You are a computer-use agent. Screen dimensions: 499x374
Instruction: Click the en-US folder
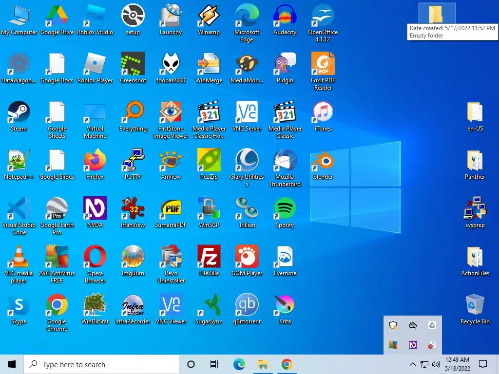click(x=475, y=116)
